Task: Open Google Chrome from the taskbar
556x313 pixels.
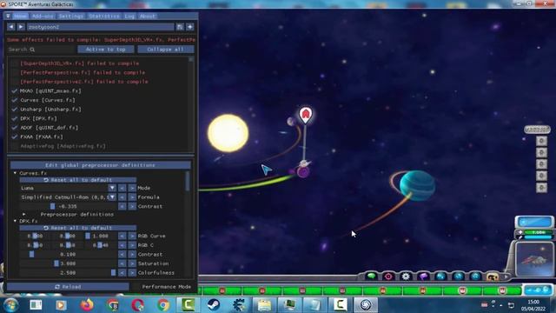Action: pos(163,305)
